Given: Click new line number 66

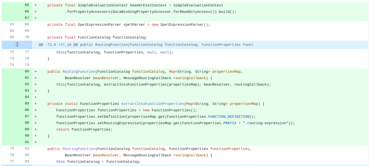Looking at the screenshot, I should click(x=27, y=11).
